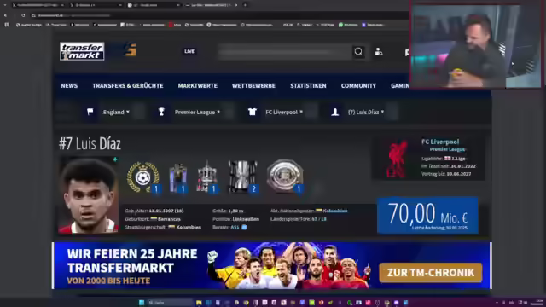
Task: Click the laurel wreath football trophy icon
Action: [143, 177]
